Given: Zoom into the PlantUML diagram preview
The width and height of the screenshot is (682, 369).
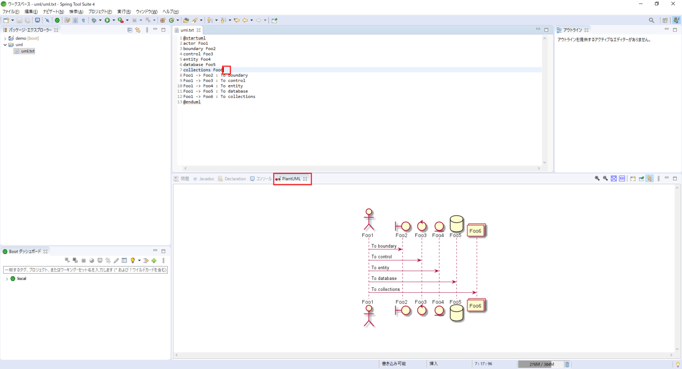Looking at the screenshot, I should 597,178.
